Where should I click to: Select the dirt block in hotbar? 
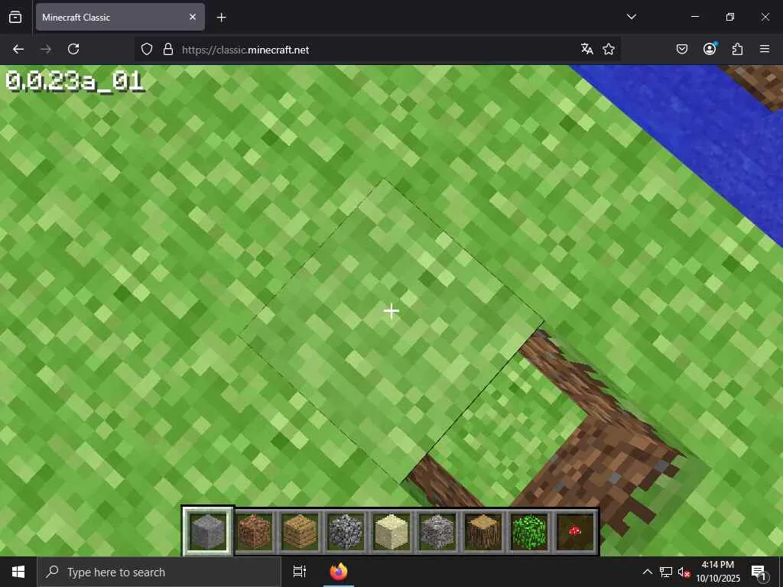pos(254,532)
